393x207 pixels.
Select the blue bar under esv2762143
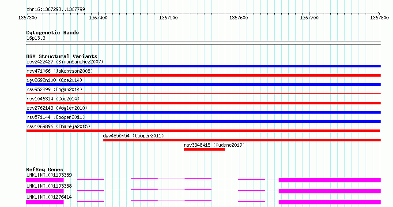coord(203,112)
